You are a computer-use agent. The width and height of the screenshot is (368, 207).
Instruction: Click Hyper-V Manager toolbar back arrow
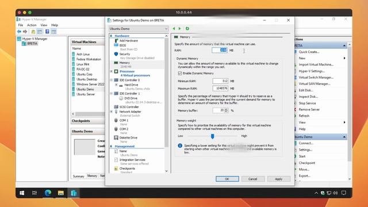point(19,32)
